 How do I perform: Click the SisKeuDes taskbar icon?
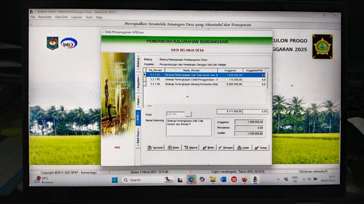(x=255, y=180)
